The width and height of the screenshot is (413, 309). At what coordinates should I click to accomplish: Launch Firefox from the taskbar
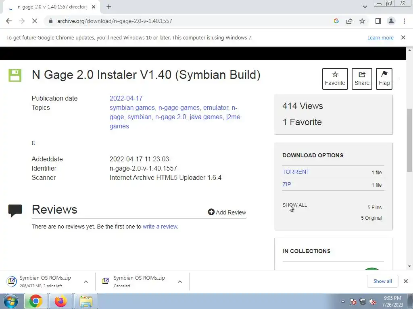coord(60,301)
